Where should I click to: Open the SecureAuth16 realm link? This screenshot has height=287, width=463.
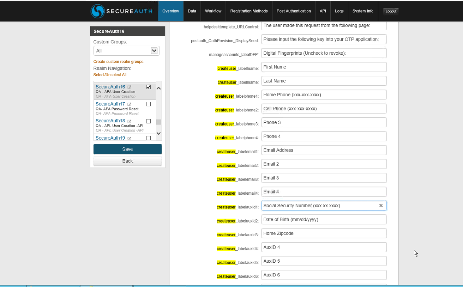110,87
